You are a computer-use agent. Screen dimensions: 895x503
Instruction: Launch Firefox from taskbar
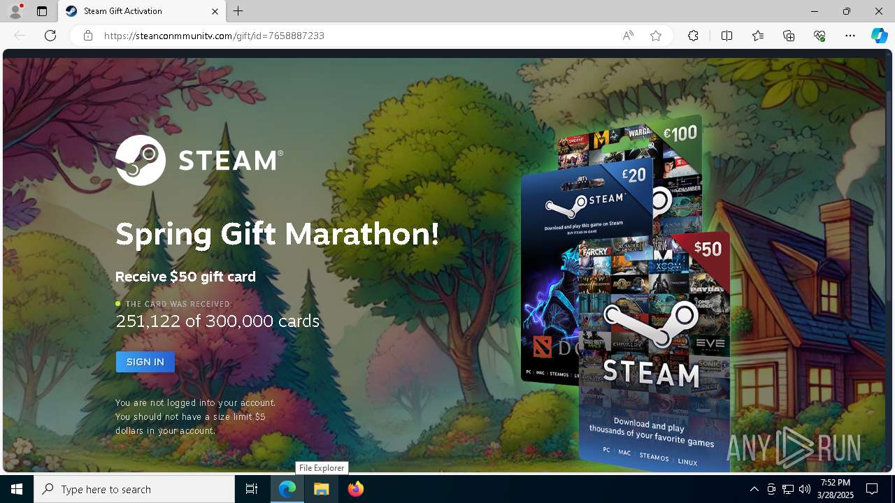pos(356,489)
